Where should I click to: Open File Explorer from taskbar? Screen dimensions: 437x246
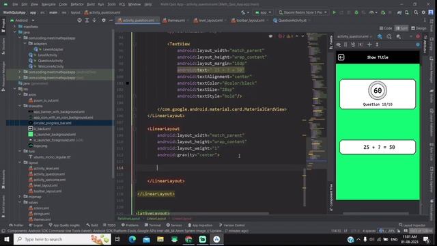click(160, 239)
